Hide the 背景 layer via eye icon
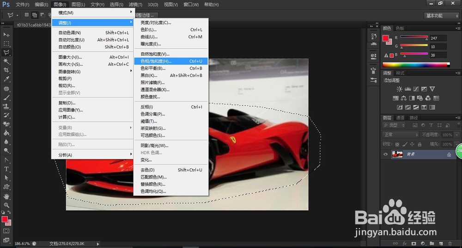 pyautogui.click(x=385, y=154)
